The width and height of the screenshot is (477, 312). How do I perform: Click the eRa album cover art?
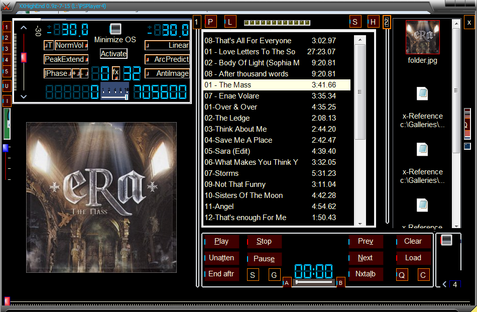pyautogui.click(x=101, y=197)
